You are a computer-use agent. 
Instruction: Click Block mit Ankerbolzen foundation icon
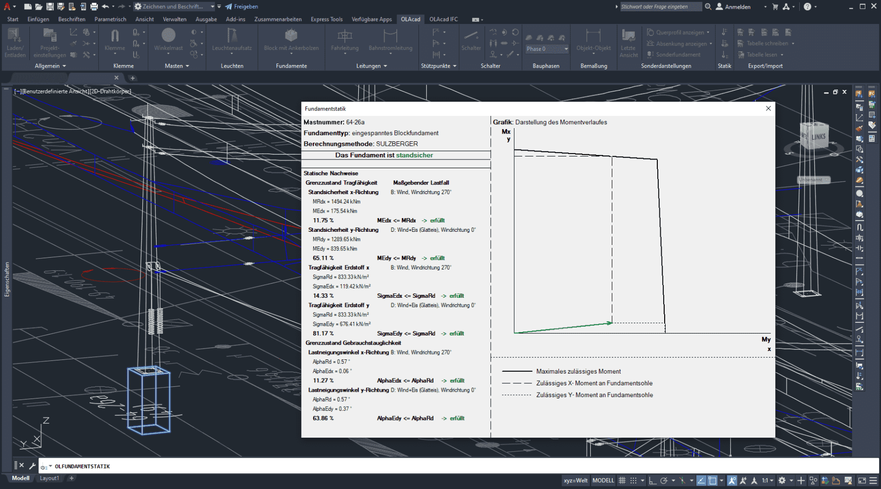(x=291, y=39)
